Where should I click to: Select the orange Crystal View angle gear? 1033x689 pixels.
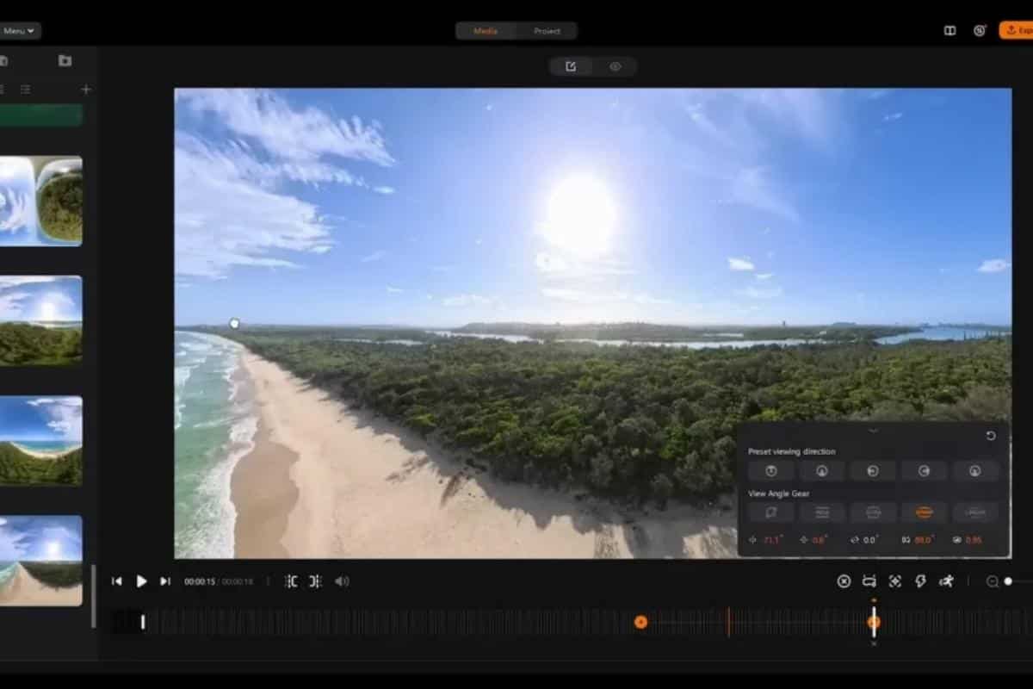922,512
